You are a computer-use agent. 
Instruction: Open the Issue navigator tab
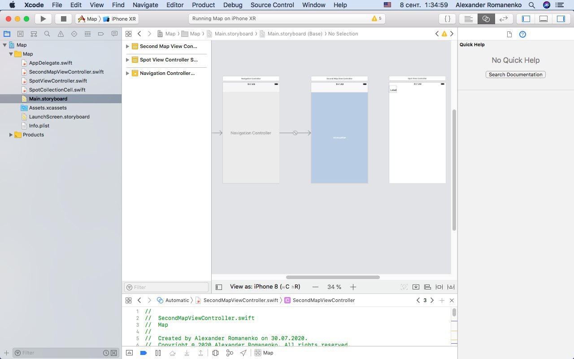coord(61,34)
